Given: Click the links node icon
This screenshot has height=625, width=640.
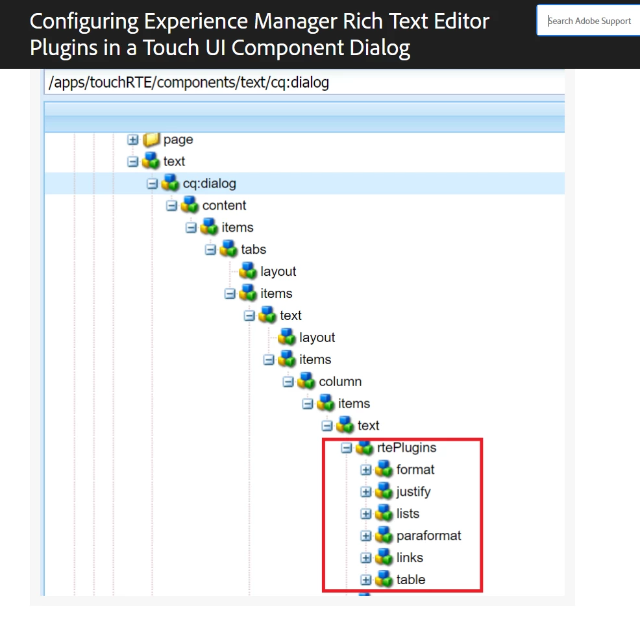Looking at the screenshot, I should (x=384, y=558).
